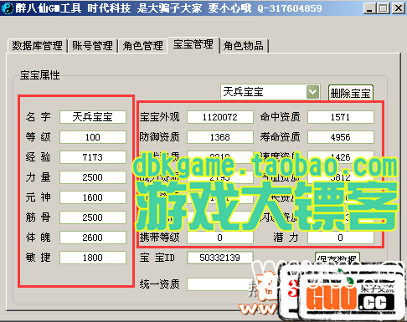
Task: Select the 宝宝管理 tab
Action: point(193,44)
